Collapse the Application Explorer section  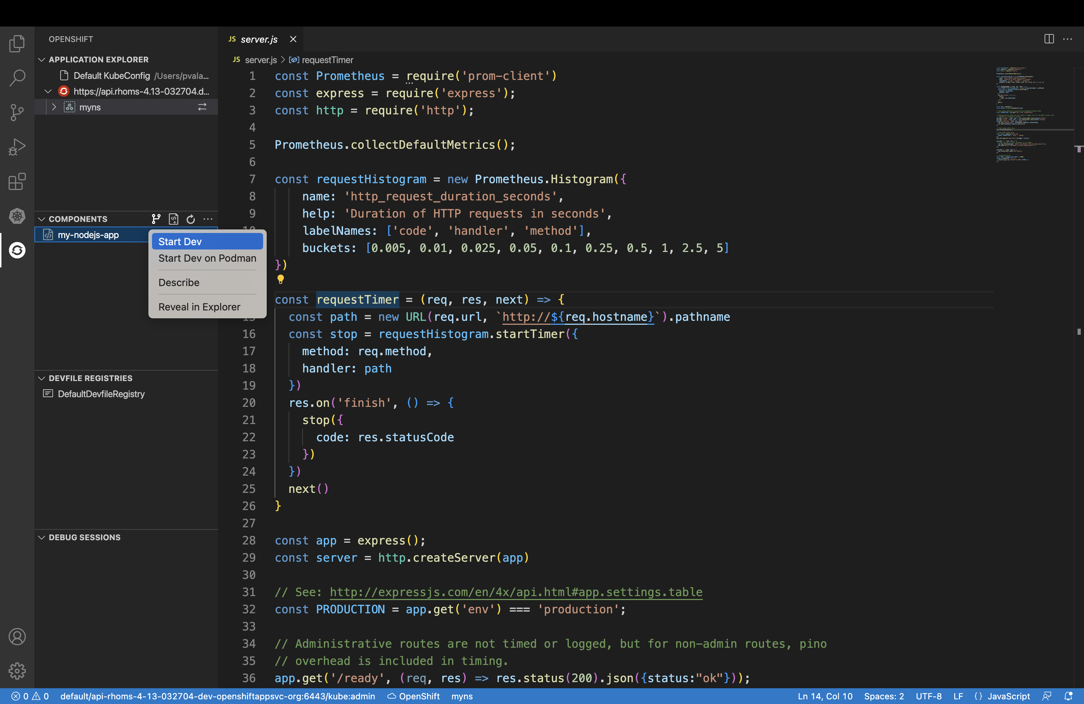(42, 59)
